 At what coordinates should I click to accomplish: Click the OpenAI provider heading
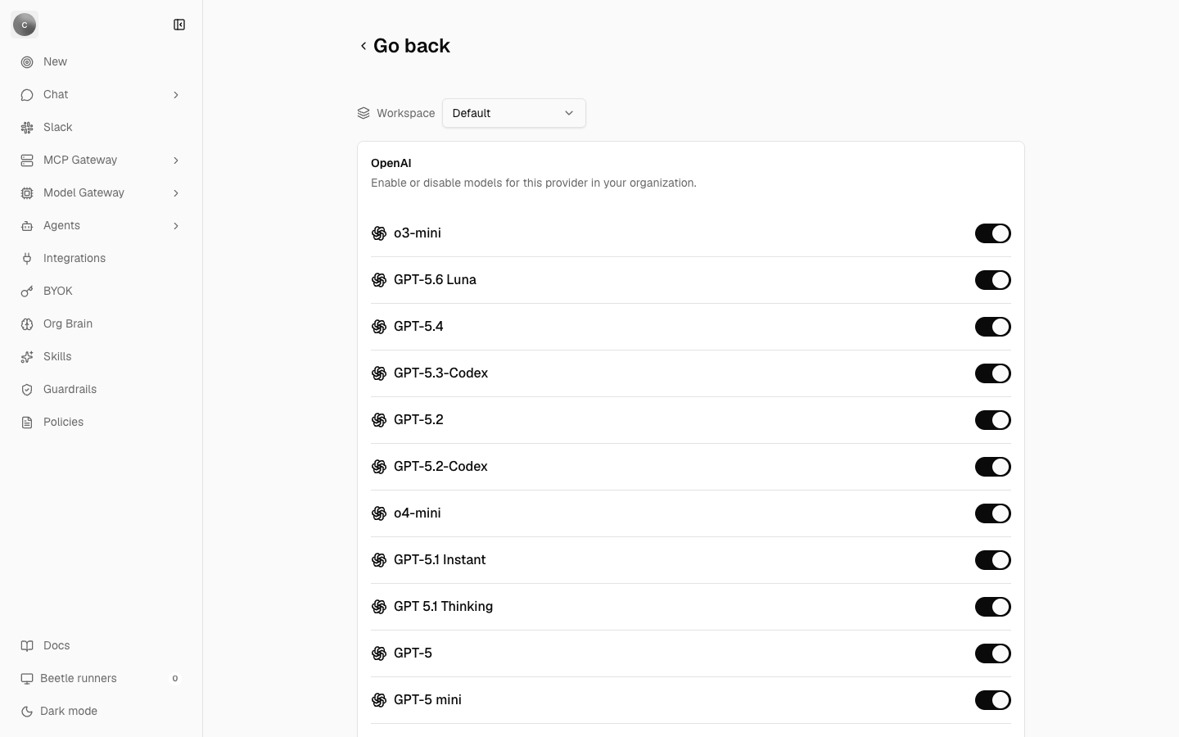pyautogui.click(x=391, y=163)
